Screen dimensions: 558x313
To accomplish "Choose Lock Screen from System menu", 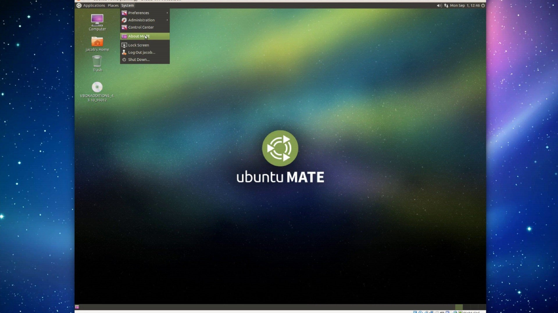I will click(x=145, y=45).
